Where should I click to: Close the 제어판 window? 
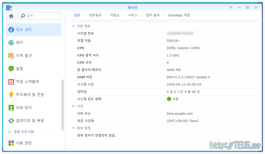[256, 8]
